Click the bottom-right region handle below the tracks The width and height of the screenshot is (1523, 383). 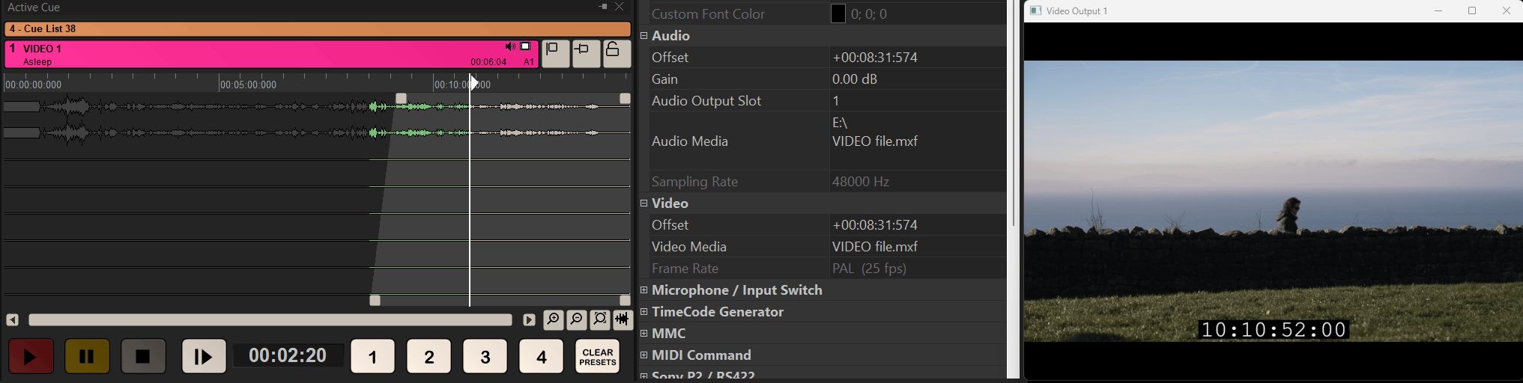coord(625,301)
